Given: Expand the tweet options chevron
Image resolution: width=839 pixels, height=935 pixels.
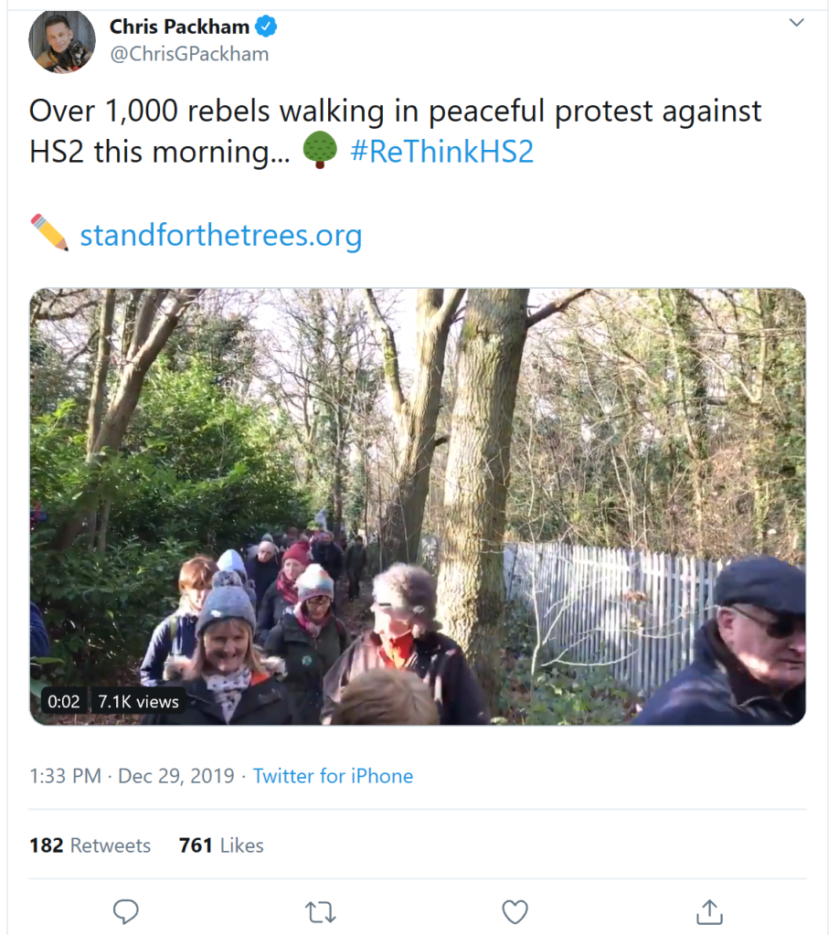Looking at the screenshot, I should tap(797, 23).
